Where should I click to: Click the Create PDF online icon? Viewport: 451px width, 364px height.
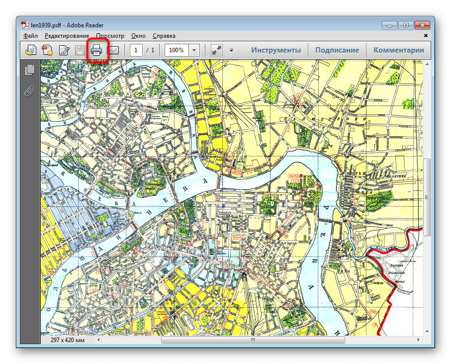pos(47,50)
